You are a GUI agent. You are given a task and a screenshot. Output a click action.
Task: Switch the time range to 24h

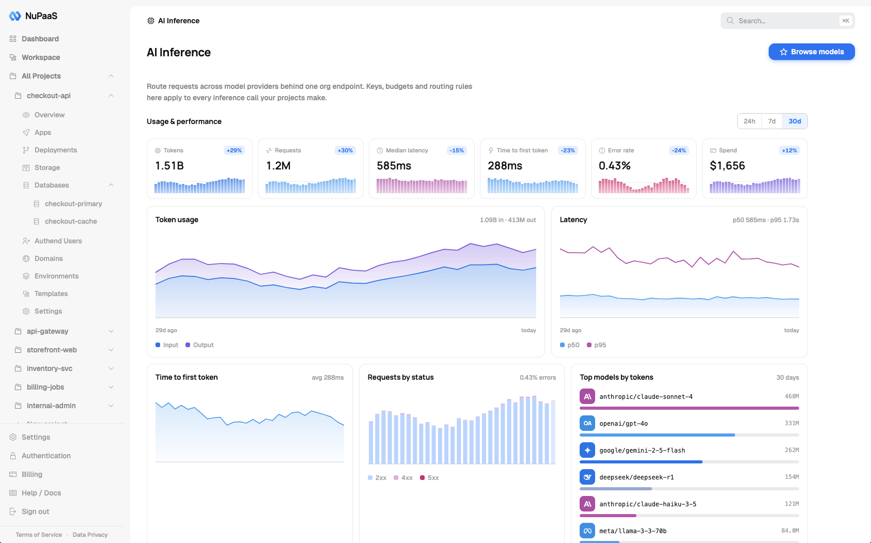[x=749, y=121]
